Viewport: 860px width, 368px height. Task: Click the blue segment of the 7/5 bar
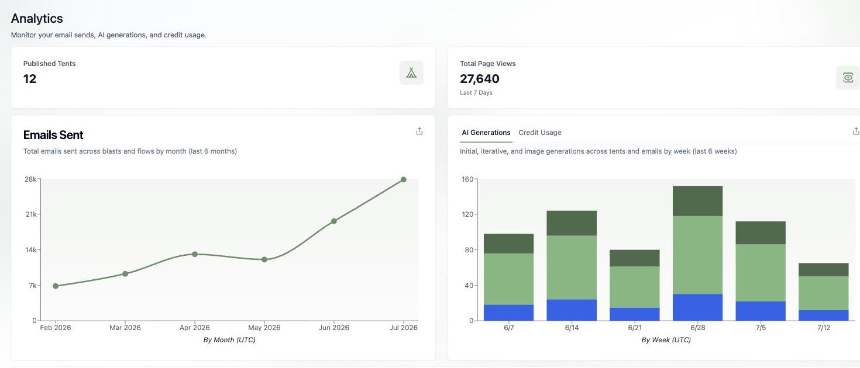click(761, 311)
